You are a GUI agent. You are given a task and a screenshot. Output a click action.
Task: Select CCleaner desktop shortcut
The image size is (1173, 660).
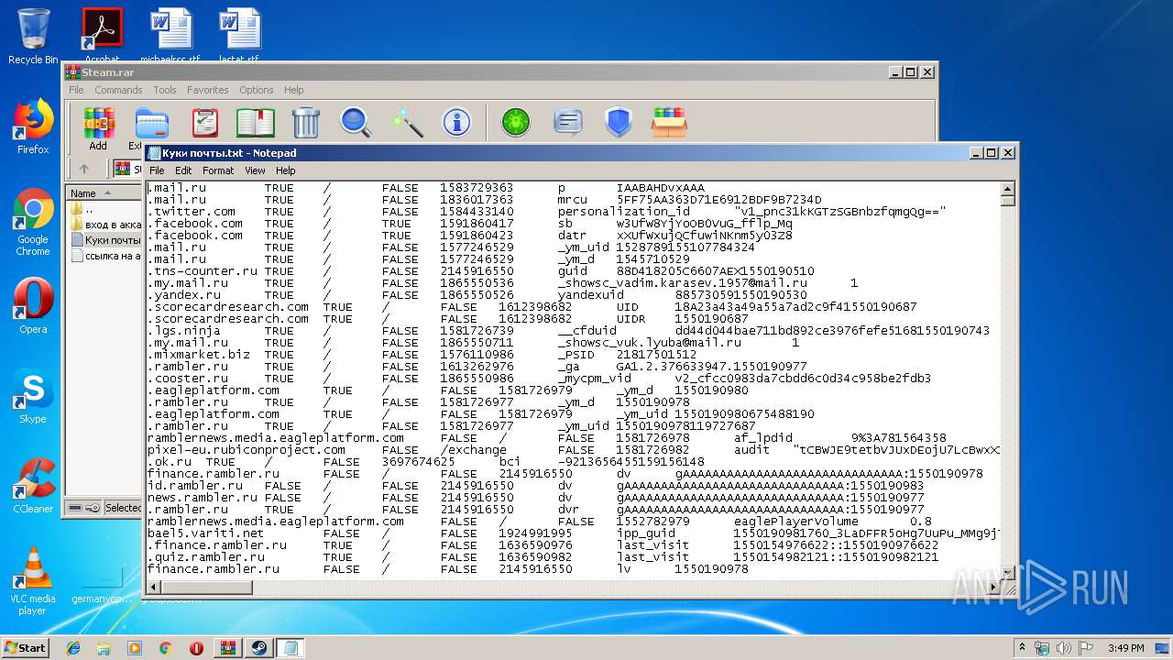click(x=33, y=487)
